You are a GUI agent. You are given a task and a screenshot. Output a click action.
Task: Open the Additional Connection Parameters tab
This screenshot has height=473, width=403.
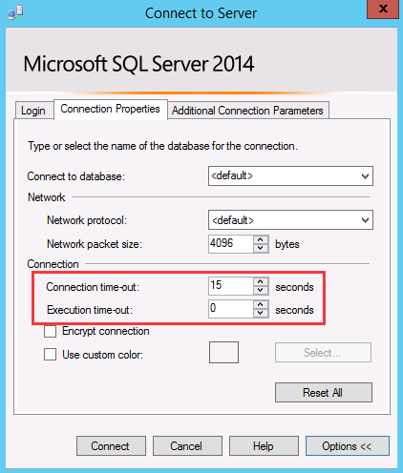(248, 111)
